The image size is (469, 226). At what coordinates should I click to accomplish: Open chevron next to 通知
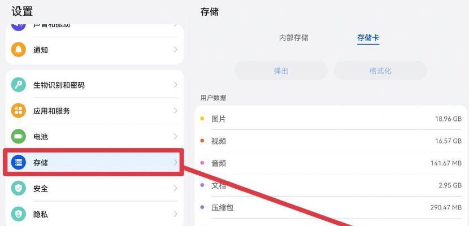pyautogui.click(x=176, y=50)
